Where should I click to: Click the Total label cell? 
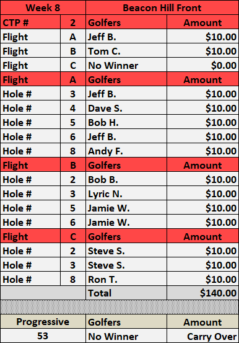coord(126,293)
